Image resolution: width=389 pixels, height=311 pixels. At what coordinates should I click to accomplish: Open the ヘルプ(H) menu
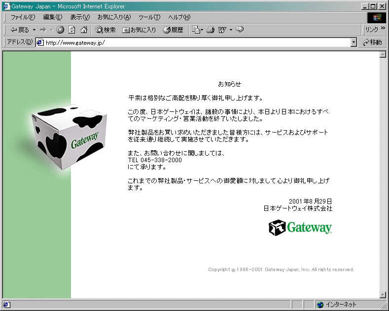click(179, 17)
